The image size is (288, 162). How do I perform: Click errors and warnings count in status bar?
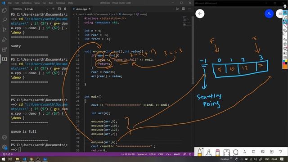pyautogui.click(x=8, y=154)
